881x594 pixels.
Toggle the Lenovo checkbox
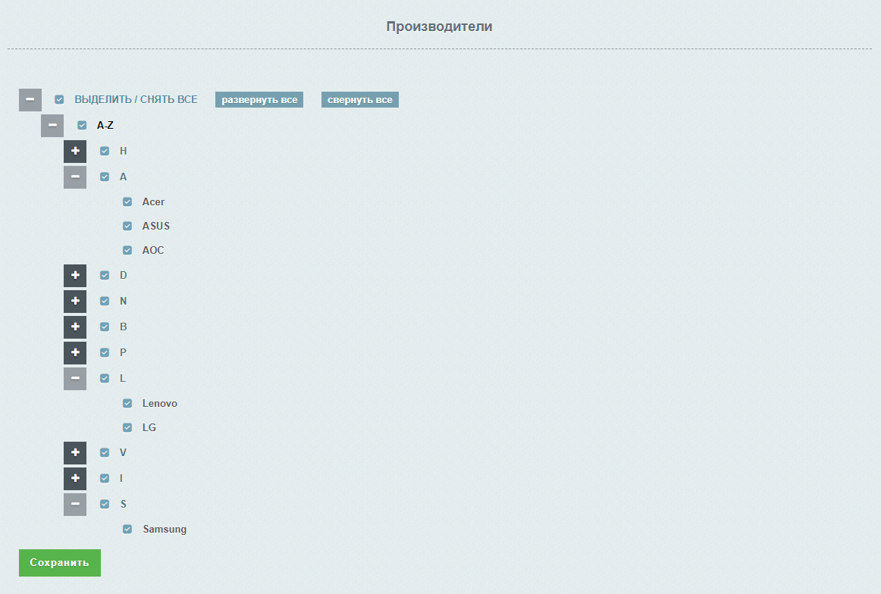click(x=127, y=404)
